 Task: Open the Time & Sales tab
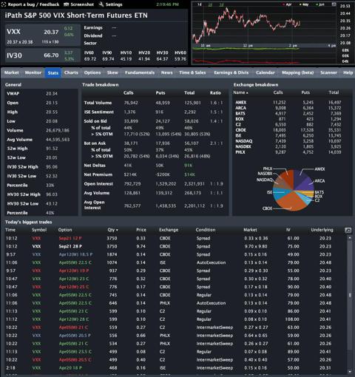coord(192,72)
